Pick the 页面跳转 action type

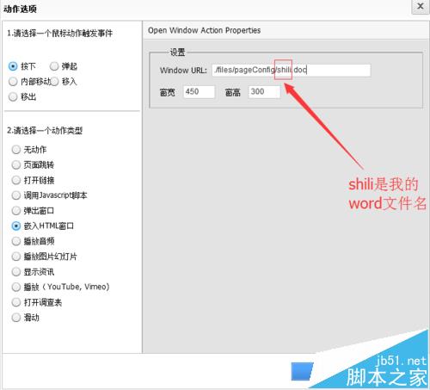coord(16,164)
